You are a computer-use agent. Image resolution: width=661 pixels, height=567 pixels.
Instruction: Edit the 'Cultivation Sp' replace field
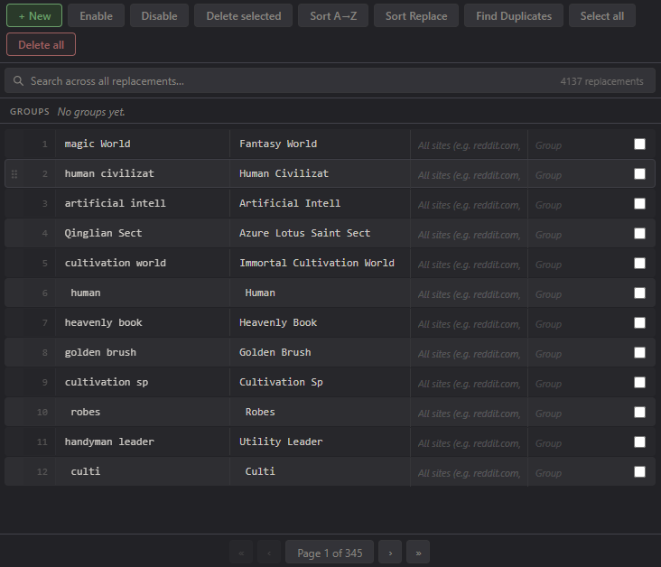click(x=320, y=382)
